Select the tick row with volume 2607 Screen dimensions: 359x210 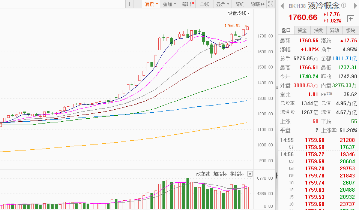(x=318, y=183)
